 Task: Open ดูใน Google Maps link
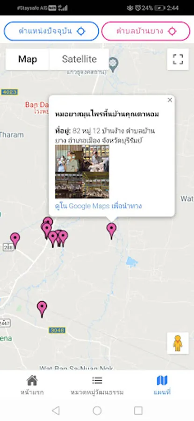click(98, 206)
